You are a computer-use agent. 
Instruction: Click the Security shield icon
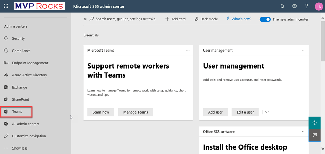(6, 38)
